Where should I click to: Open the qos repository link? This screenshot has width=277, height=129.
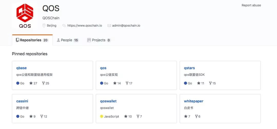pyautogui.click(x=103, y=68)
